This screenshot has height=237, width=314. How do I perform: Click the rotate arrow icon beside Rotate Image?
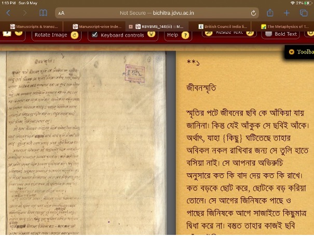tap(74, 35)
